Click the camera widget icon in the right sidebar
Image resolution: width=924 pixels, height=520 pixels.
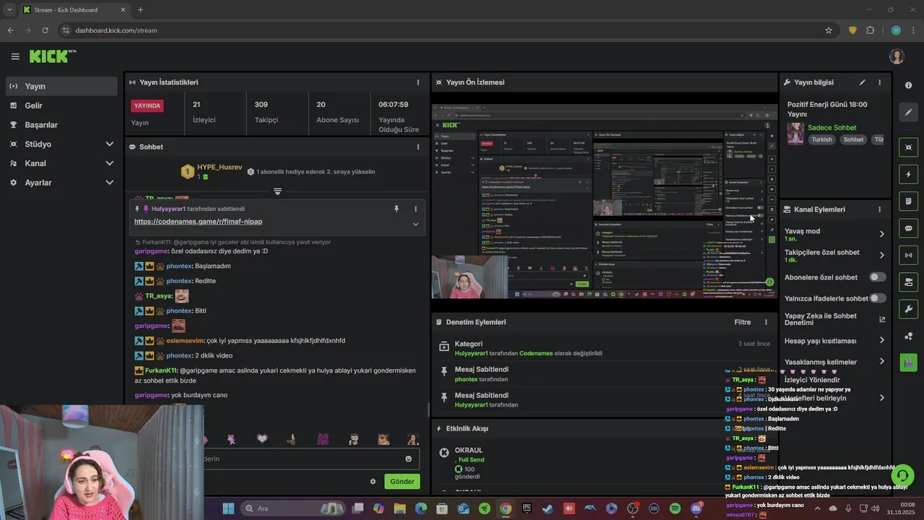coord(908,282)
